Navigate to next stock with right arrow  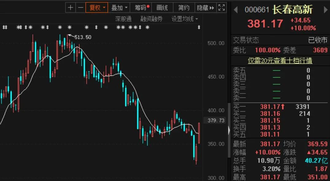point(324,10)
